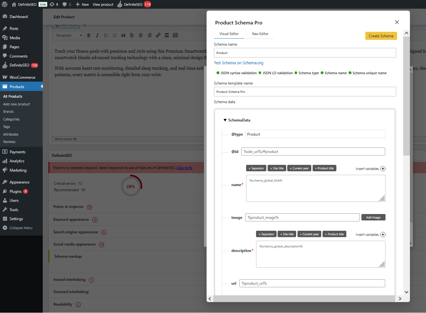Open the Paragraph style dropdown
The height and width of the screenshot is (313, 426).
[68, 35]
